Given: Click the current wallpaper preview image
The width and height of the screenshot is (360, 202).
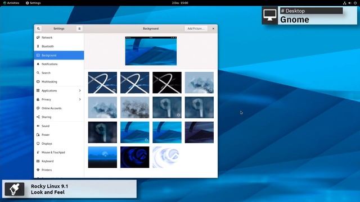Looking at the screenshot, I should pyautogui.click(x=151, y=51).
